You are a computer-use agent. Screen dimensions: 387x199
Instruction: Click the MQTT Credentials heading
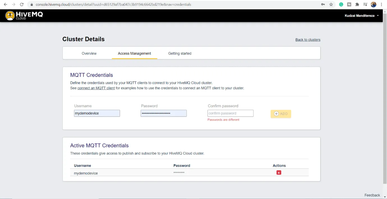pos(91,75)
